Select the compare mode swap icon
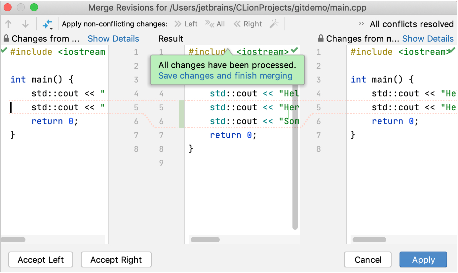Image resolution: width=458 pixels, height=273 pixels. (x=46, y=22)
